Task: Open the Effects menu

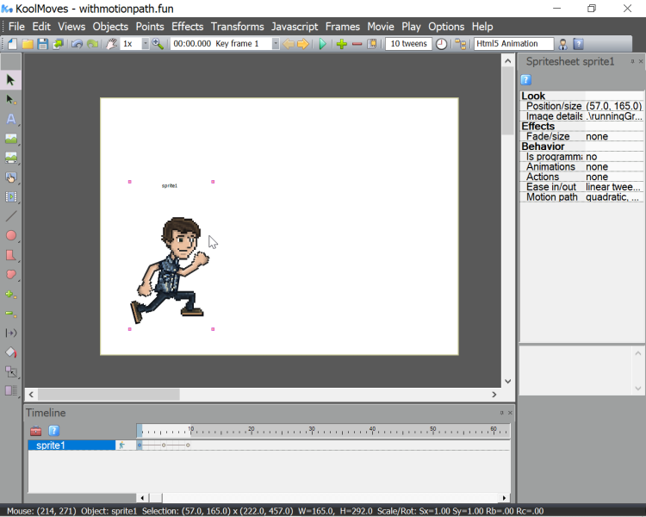Action: (x=187, y=27)
